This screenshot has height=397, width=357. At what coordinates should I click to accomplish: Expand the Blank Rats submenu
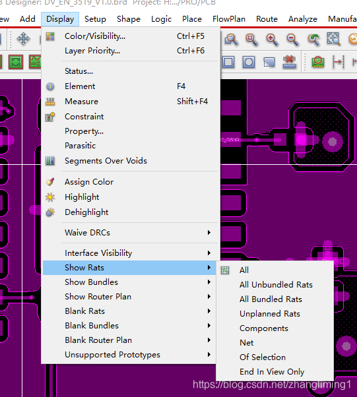coord(129,311)
